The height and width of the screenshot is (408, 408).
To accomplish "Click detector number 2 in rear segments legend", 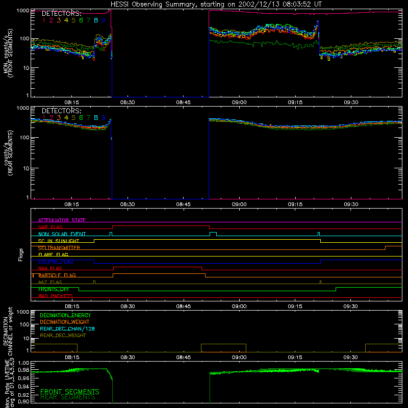I will click(52, 118).
